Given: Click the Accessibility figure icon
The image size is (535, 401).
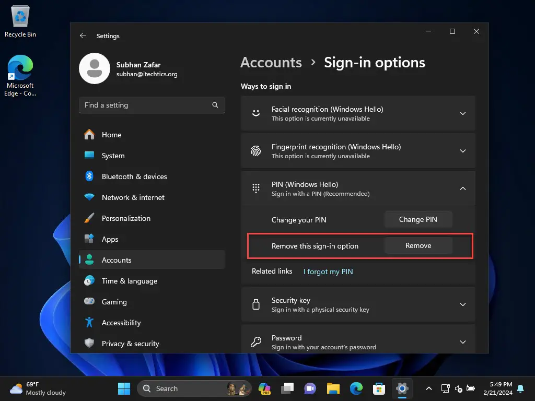Looking at the screenshot, I should click(x=89, y=323).
